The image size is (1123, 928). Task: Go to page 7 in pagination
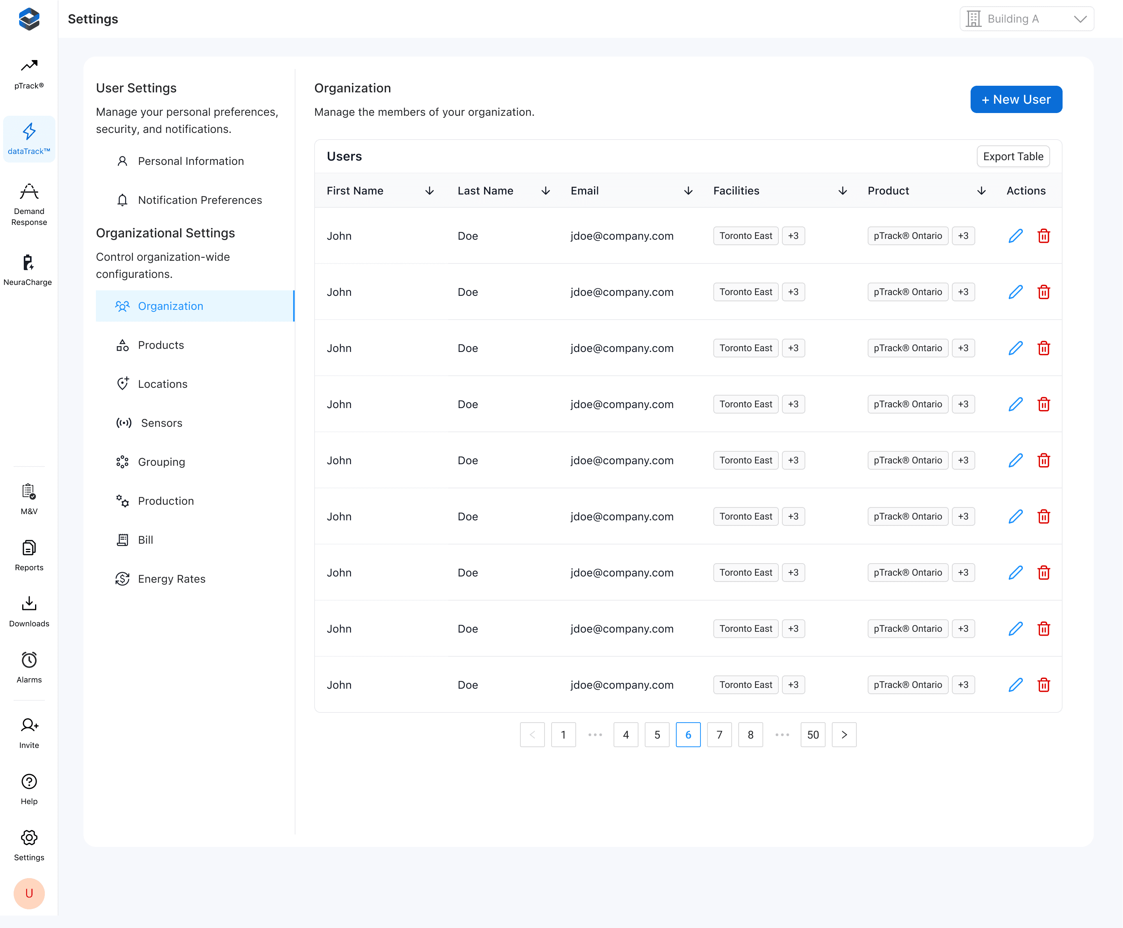click(719, 735)
